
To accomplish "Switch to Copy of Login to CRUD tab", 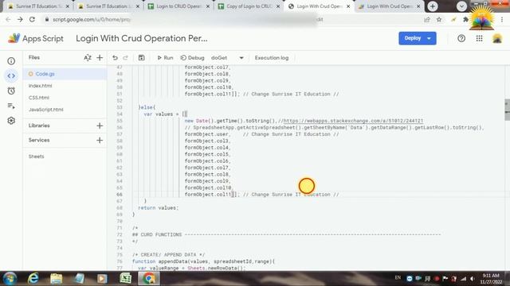I will point(249,6).
